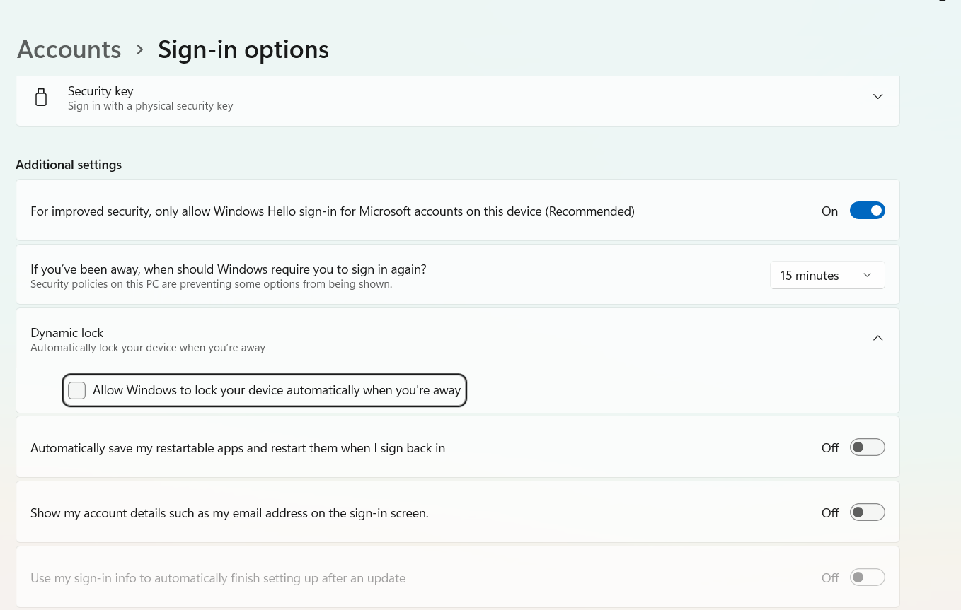Click the Dynamic lock heading text
The height and width of the screenshot is (610, 961).
67,332
